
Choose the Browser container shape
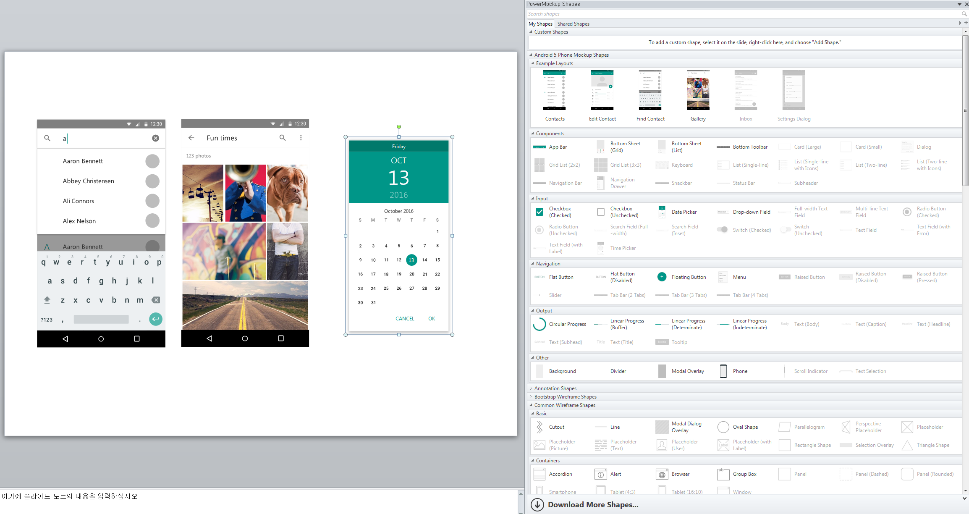[673, 474]
